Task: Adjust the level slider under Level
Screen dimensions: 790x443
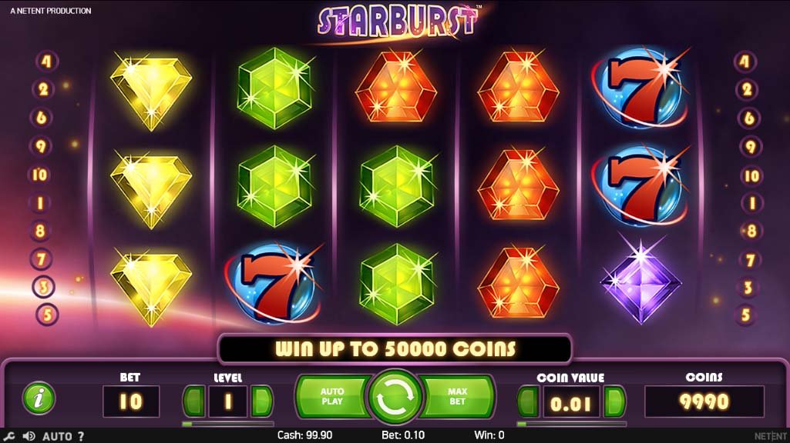Action: (227, 424)
